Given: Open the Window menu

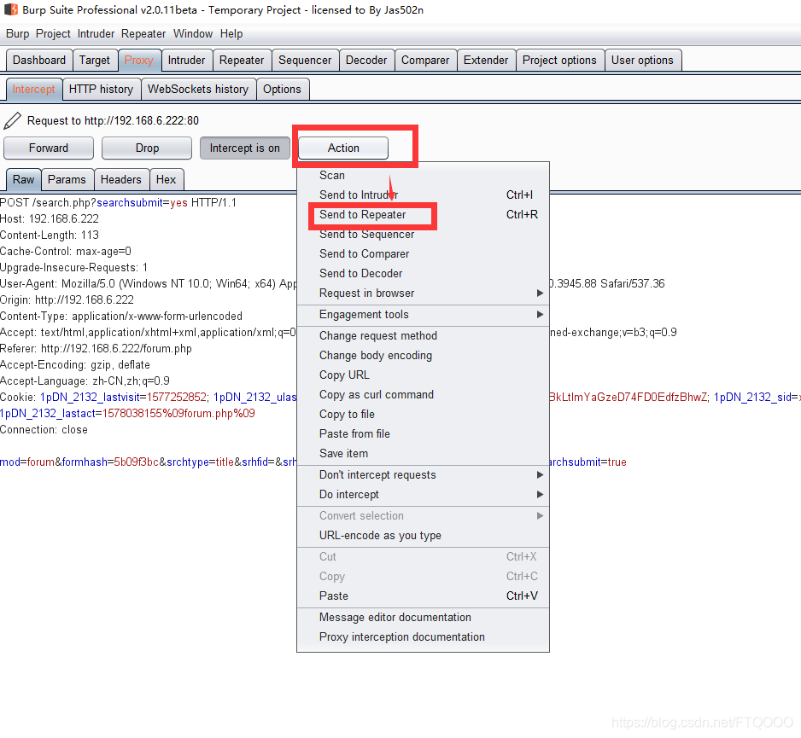Looking at the screenshot, I should point(193,33).
